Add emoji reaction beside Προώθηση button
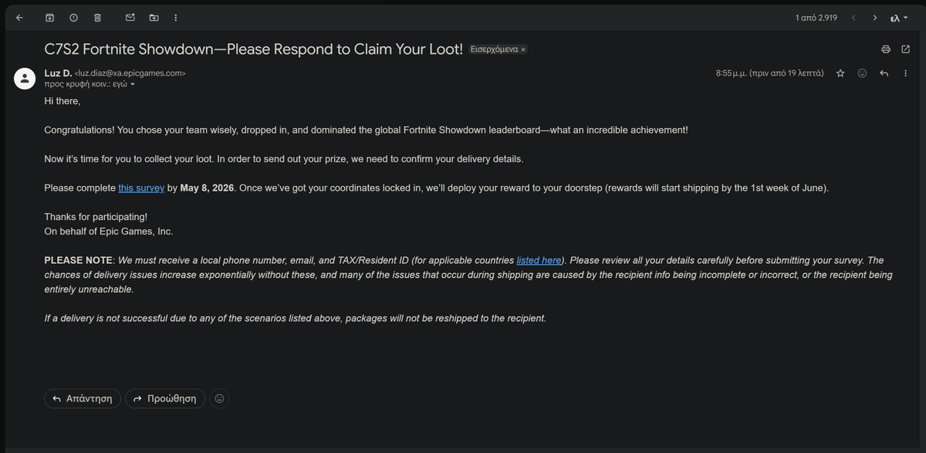 (219, 398)
